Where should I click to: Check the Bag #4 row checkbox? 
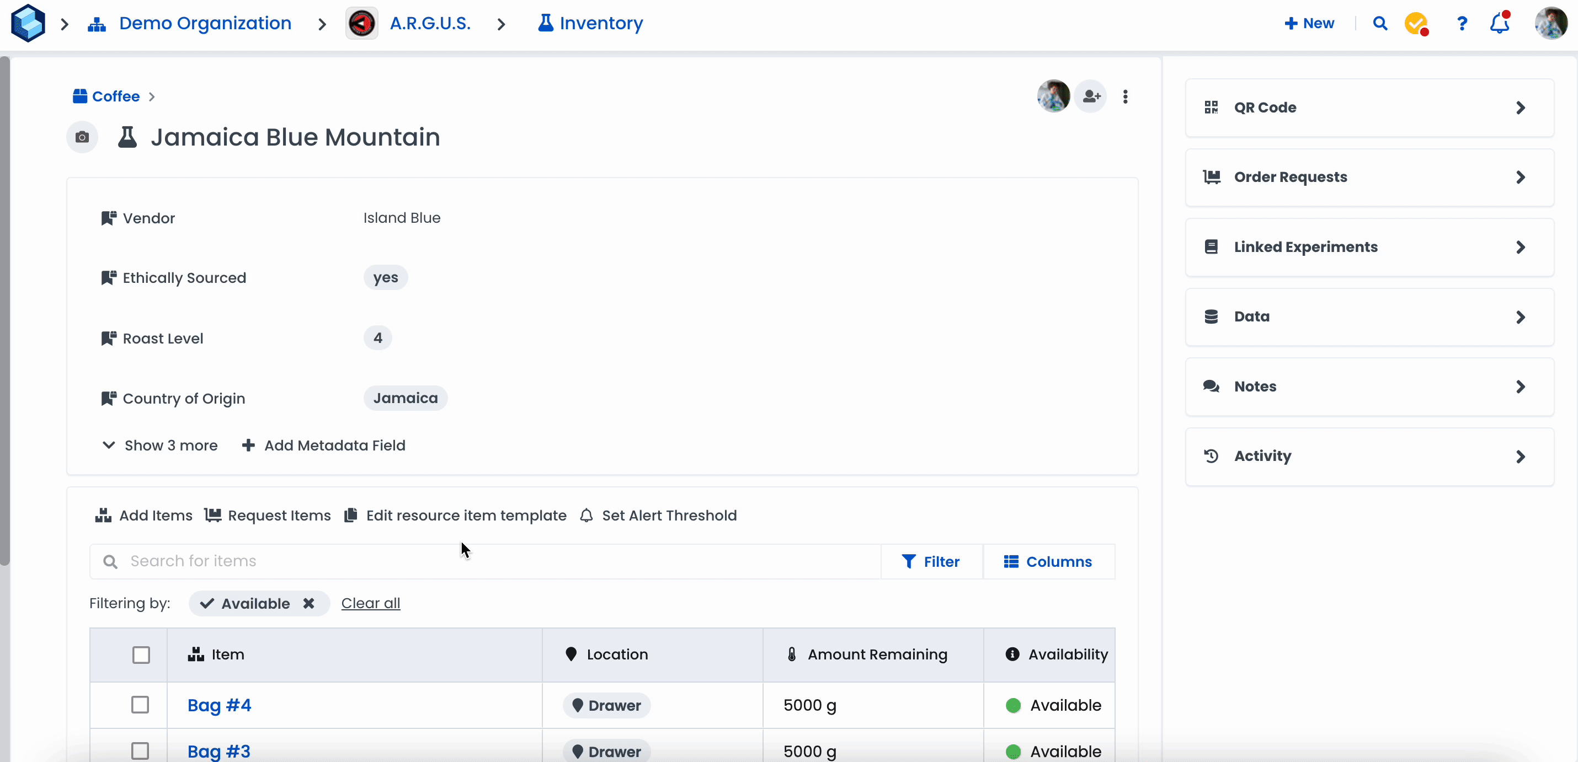tap(140, 705)
